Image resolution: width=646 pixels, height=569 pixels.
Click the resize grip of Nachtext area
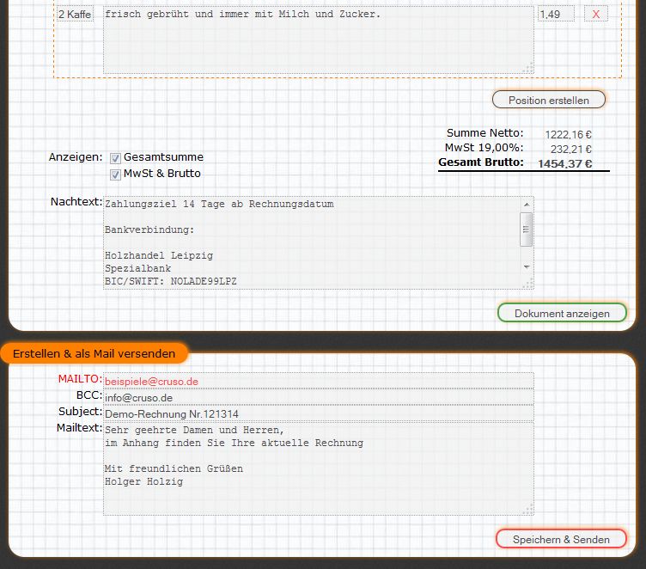coord(528,284)
